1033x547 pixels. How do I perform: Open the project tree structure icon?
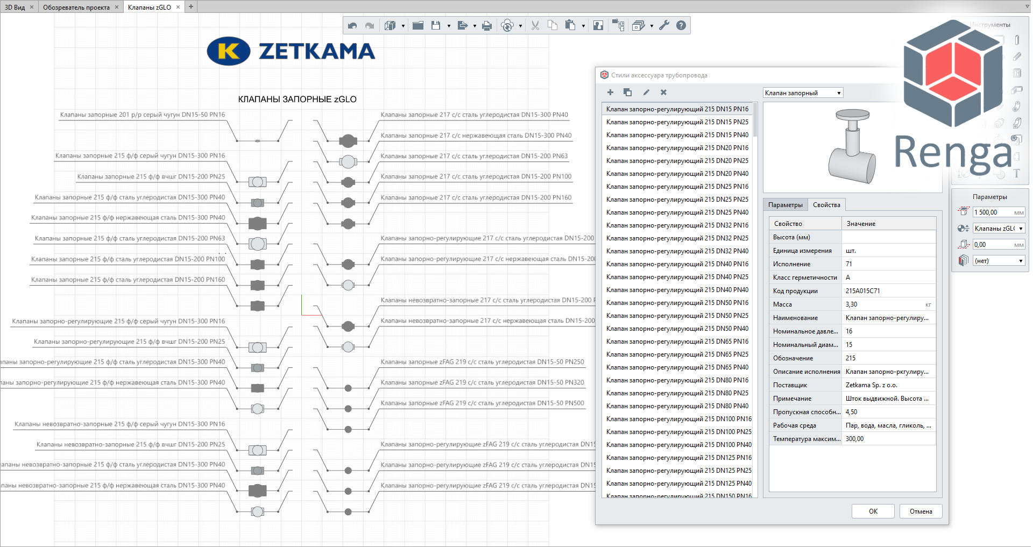click(618, 25)
